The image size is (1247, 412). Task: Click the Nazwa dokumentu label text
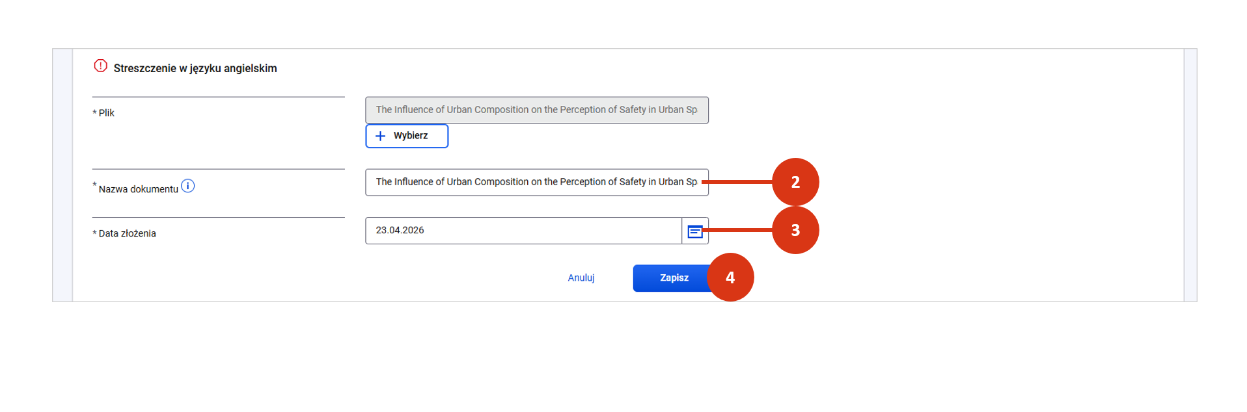(x=138, y=189)
